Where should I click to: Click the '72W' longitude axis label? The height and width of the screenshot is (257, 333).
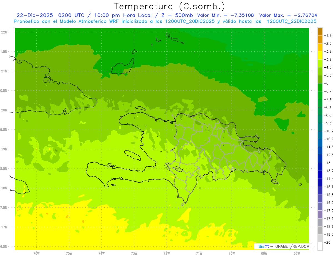pyautogui.click(x=167, y=253)
